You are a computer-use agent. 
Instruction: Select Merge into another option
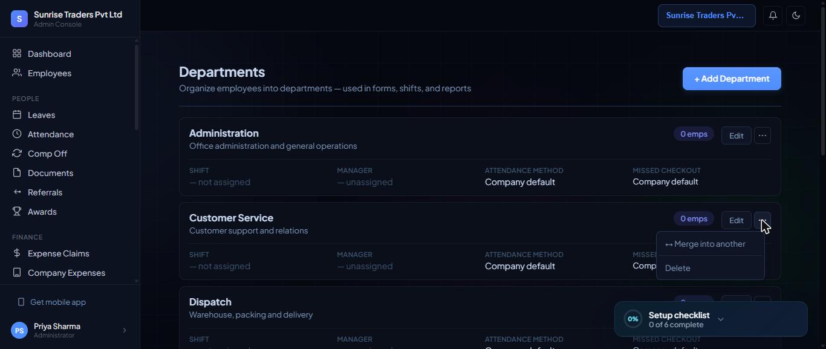click(x=711, y=244)
